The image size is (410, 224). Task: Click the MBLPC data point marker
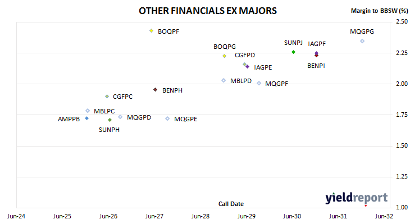click(x=88, y=111)
